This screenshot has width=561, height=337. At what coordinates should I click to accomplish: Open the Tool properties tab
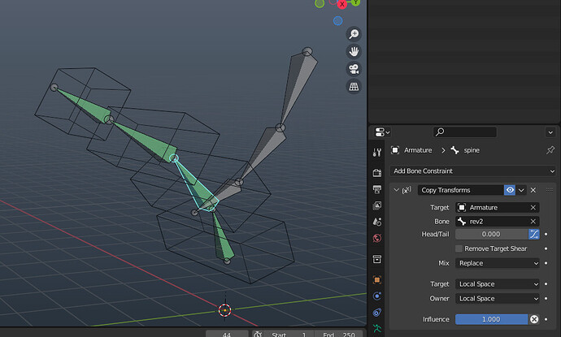tap(376, 153)
